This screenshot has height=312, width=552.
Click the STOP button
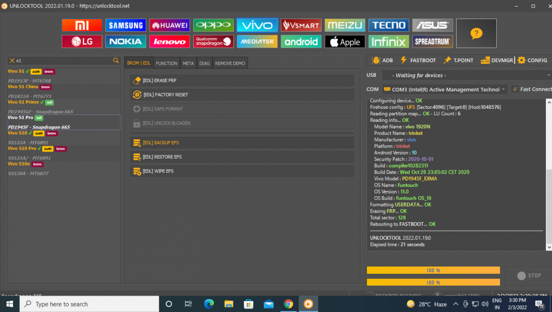tap(529, 275)
